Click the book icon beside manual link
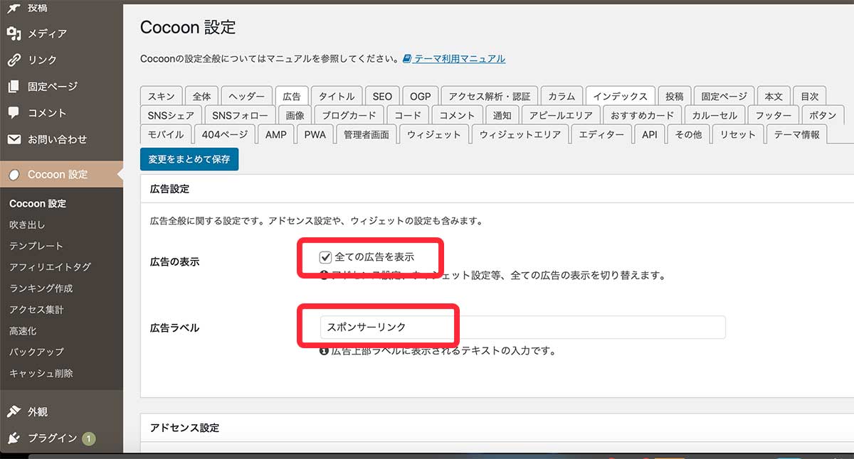This screenshot has height=459, width=854. point(407,58)
